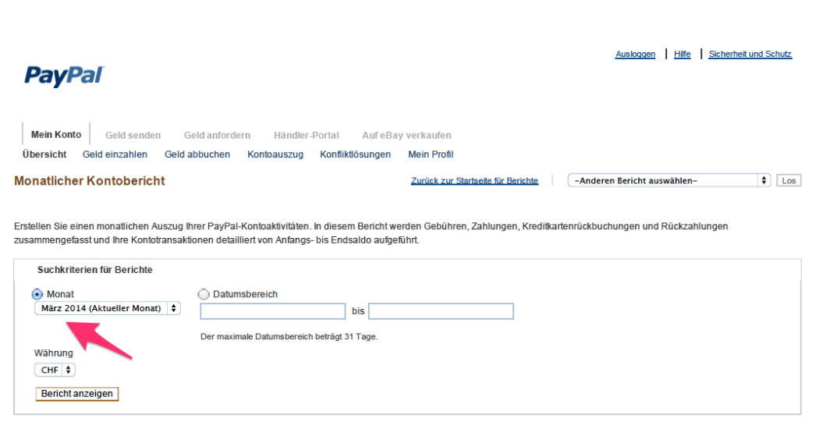Select the Mein Konto tab
The height and width of the screenshot is (429, 819).
coord(56,134)
